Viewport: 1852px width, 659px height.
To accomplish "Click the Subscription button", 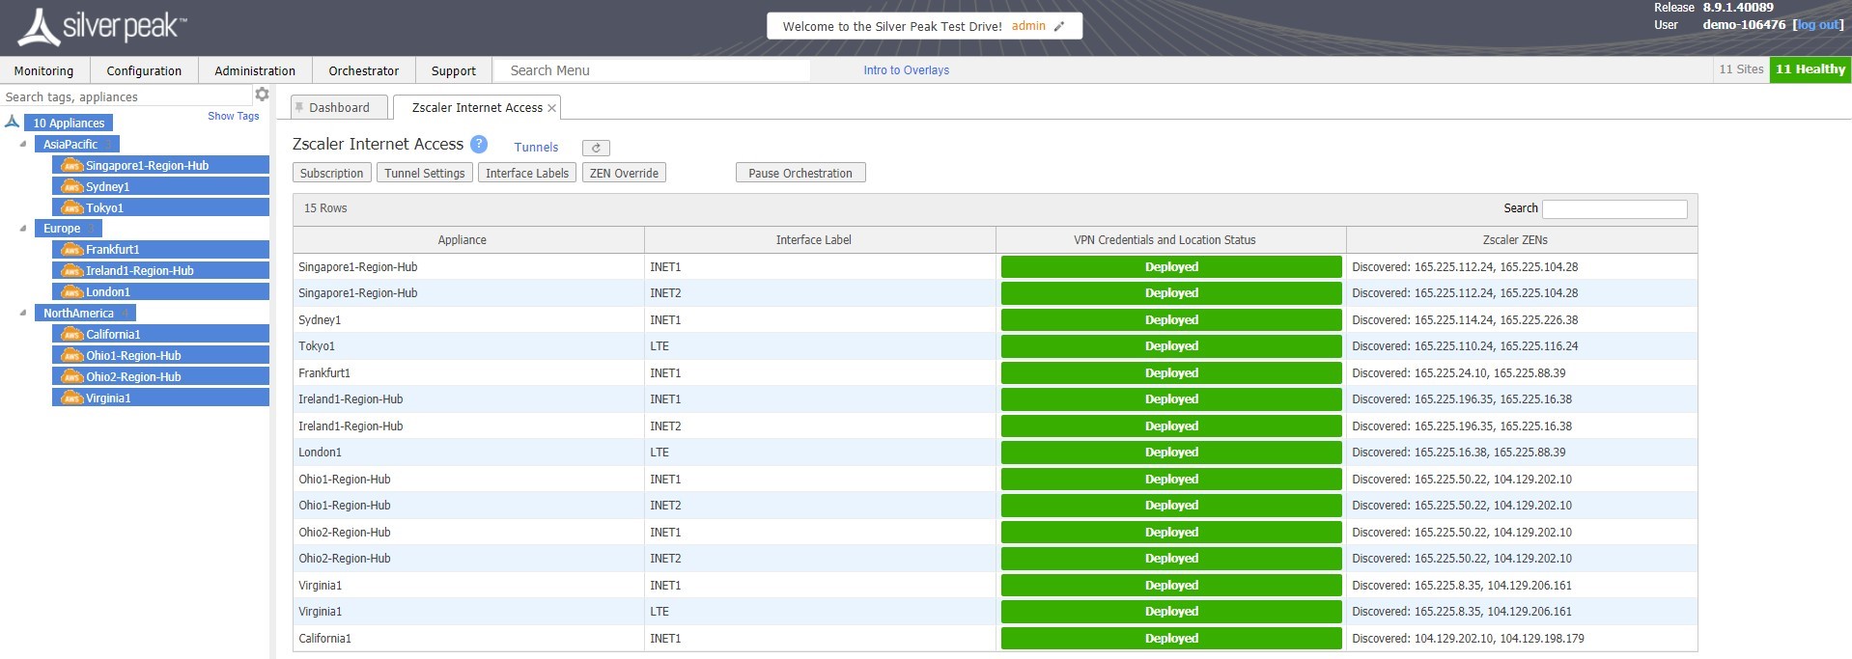I will (331, 173).
